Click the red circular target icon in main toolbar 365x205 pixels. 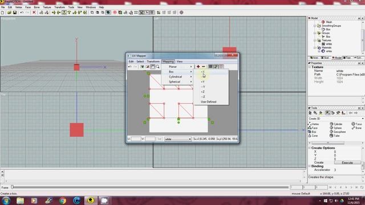[x=115, y=13]
